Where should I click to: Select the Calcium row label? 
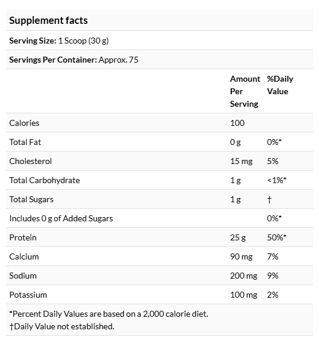tap(24, 256)
